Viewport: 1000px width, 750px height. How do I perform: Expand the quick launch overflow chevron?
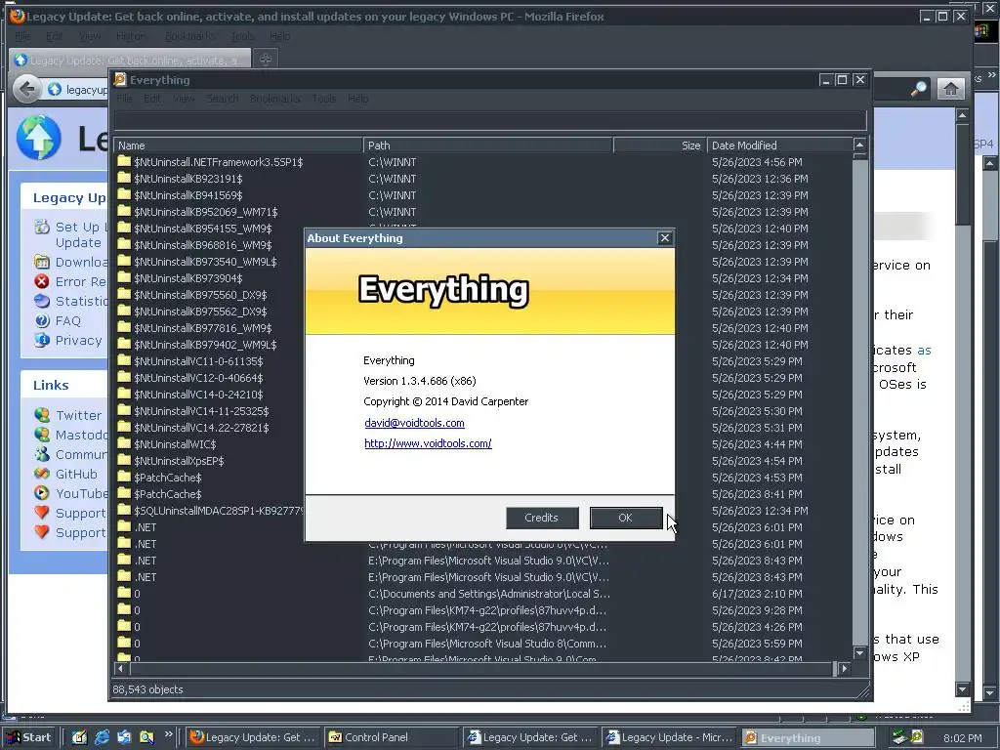(169, 734)
